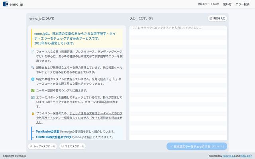This screenshot has width=255, height=159.
Task: Click the enno.jp logo icon
Action: tap(6, 4)
